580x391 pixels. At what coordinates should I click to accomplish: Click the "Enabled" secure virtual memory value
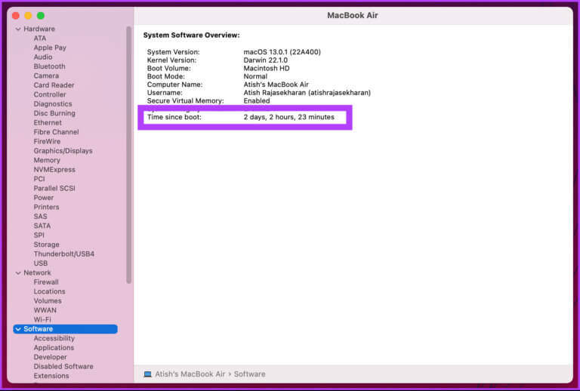pyautogui.click(x=257, y=100)
